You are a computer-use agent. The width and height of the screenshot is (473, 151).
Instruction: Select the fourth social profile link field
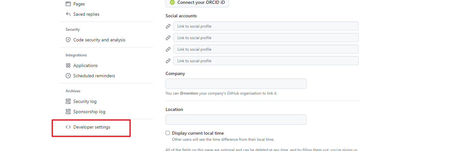click(x=266, y=61)
